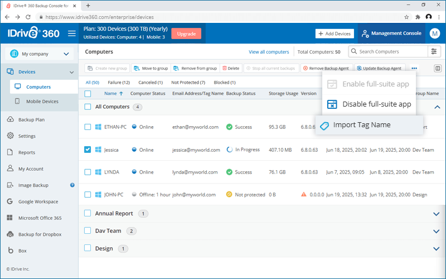
Task: Click the browser back arrow
Action: 7,17
